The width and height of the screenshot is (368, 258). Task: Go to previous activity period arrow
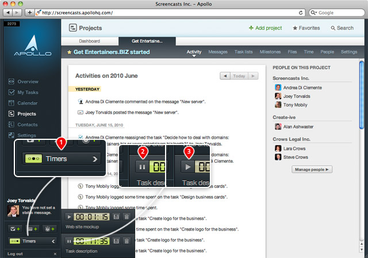pyautogui.click(x=225, y=76)
